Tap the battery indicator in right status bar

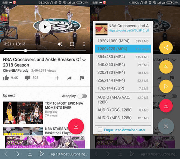169,2
